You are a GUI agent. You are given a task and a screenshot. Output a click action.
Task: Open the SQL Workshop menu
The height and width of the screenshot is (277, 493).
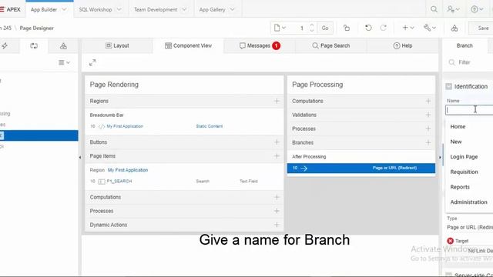tap(96, 9)
